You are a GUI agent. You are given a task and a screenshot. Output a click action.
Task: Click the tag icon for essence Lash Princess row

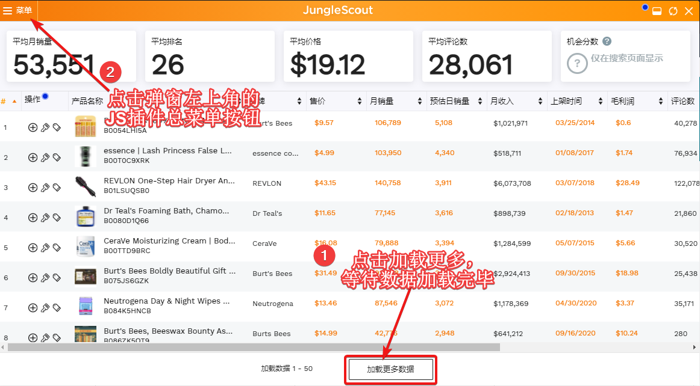pyautogui.click(x=57, y=158)
